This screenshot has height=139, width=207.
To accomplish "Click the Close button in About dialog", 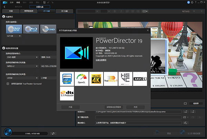I will 136,107.
